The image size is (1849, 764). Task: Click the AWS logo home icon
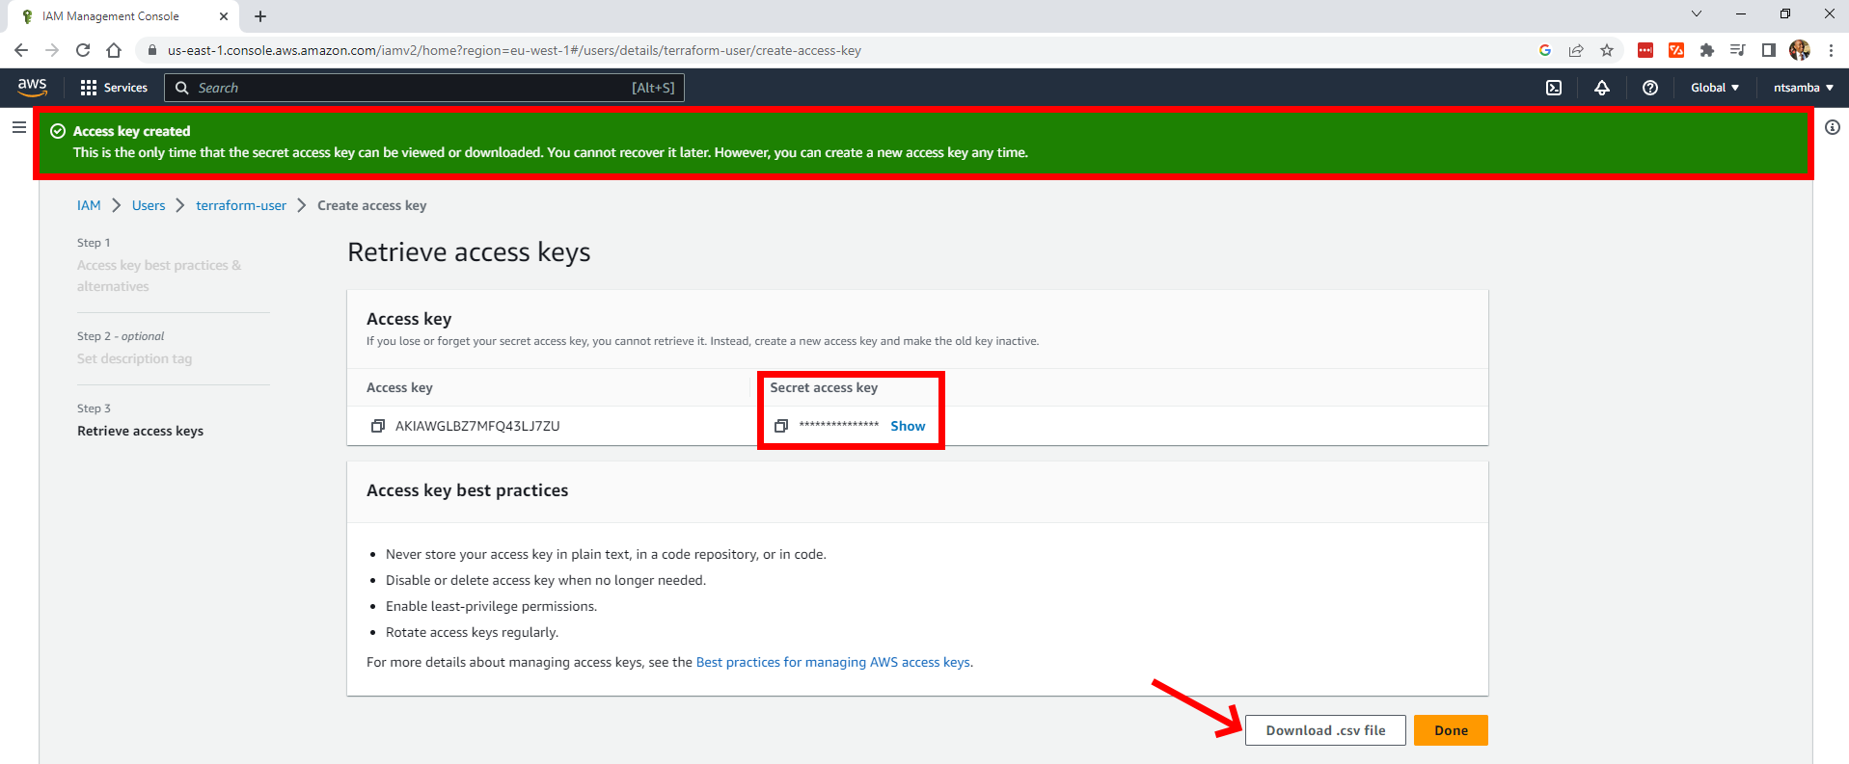[32, 87]
